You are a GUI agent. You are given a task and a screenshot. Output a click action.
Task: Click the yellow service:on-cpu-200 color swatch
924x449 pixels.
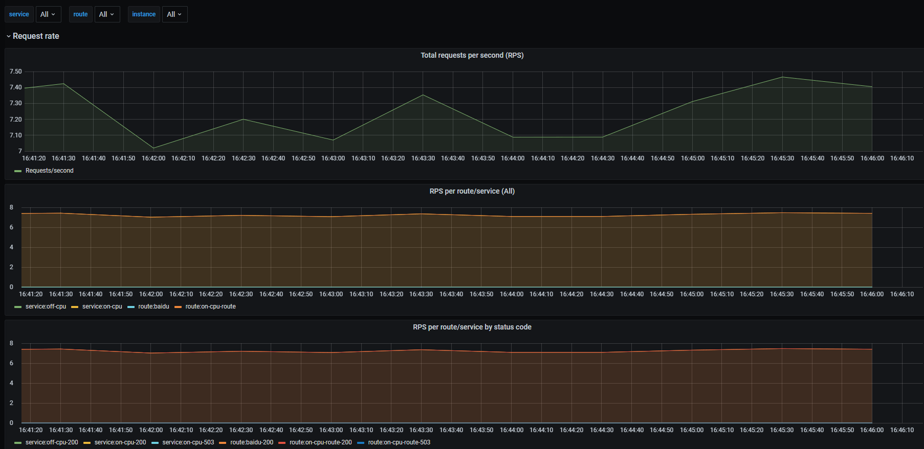point(87,443)
